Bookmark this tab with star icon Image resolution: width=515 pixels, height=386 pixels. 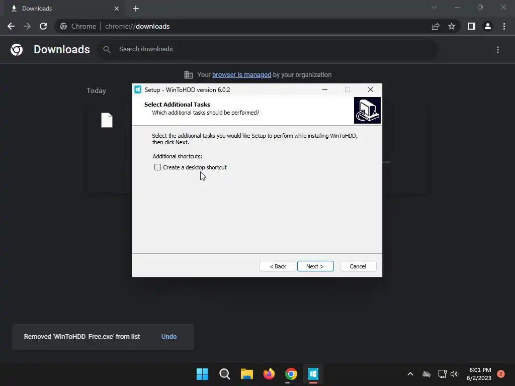(x=452, y=26)
